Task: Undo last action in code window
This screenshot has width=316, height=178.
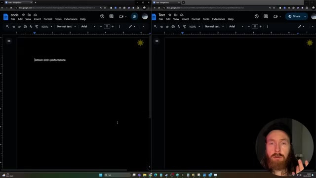Action: (x=13, y=26)
